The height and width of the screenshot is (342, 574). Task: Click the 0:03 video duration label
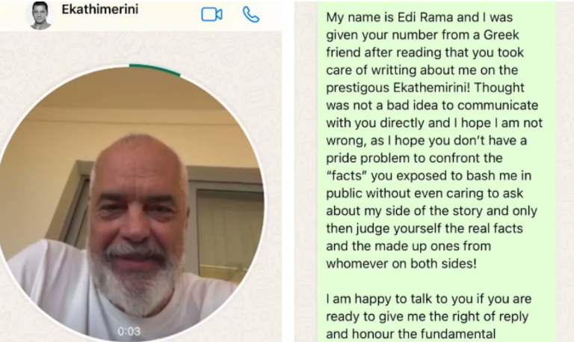(129, 332)
